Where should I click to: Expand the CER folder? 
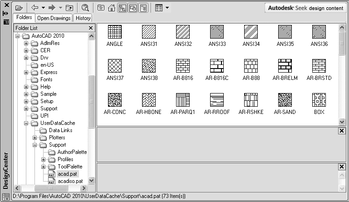[x=26, y=50]
